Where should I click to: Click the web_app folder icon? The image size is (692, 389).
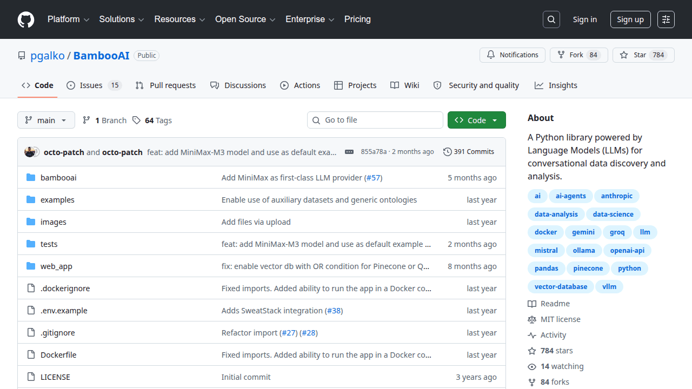point(31,266)
